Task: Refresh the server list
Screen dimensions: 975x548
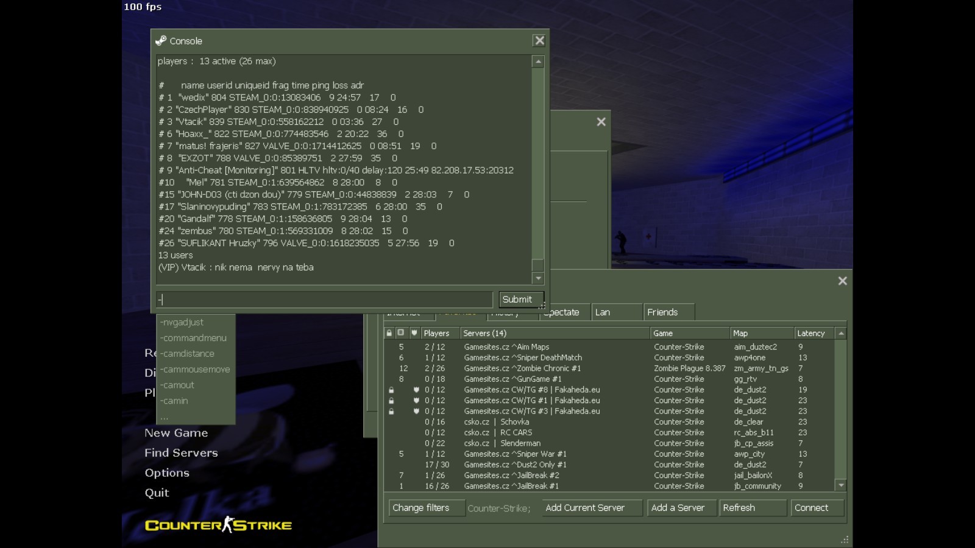Action: tap(753, 508)
